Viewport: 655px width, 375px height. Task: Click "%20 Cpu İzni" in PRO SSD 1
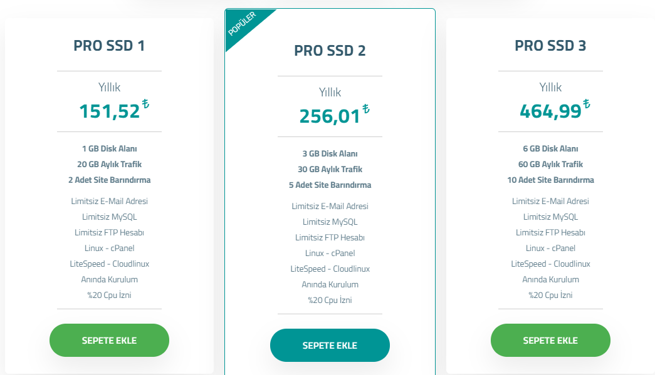point(109,295)
